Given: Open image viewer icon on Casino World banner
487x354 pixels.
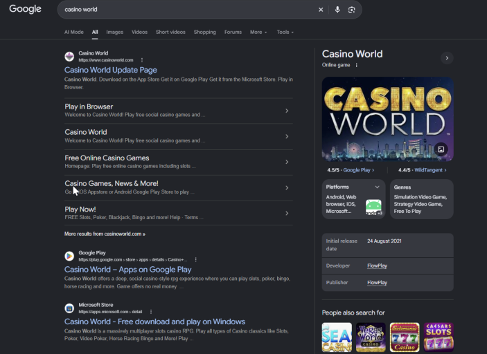Looking at the screenshot, I should [441, 149].
